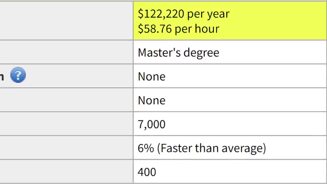This screenshot has width=327, height=184.
Task: Click gray header cell left of second "None"
Action: pyautogui.click(x=66, y=100)
